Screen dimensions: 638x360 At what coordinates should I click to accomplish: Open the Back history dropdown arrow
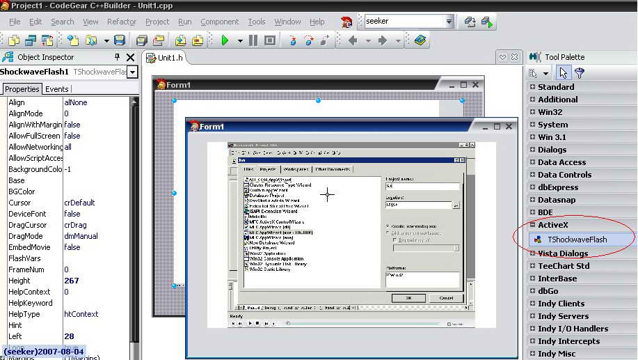pyautogui.click(x=368, y=40)
